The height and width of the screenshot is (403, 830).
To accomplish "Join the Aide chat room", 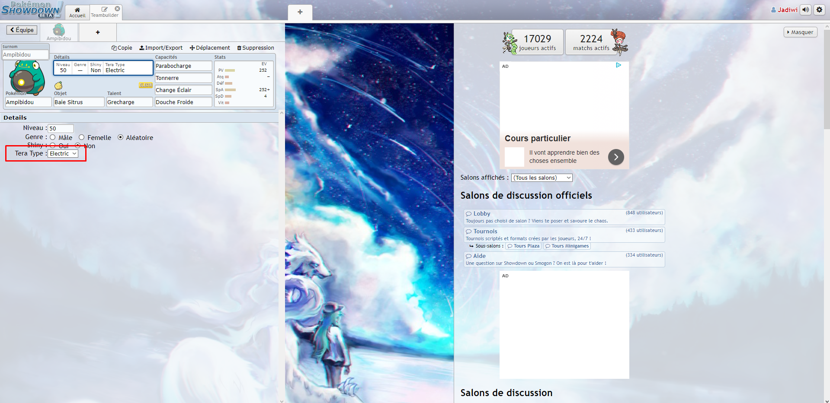I will click(x=564, y=259).
